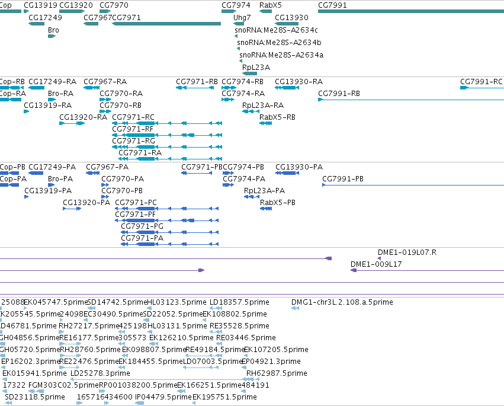Select protein CG7974-PA label
This screenshot has height=406, width=504.
(x=244, y=179)
